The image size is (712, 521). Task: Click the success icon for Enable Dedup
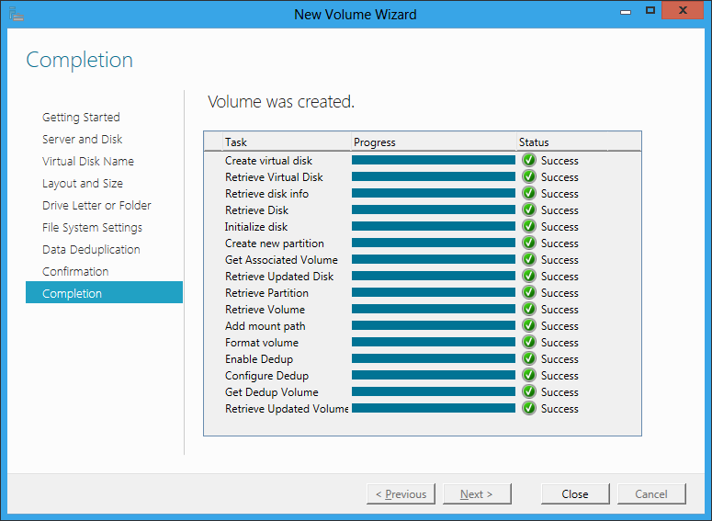(528, 359)
